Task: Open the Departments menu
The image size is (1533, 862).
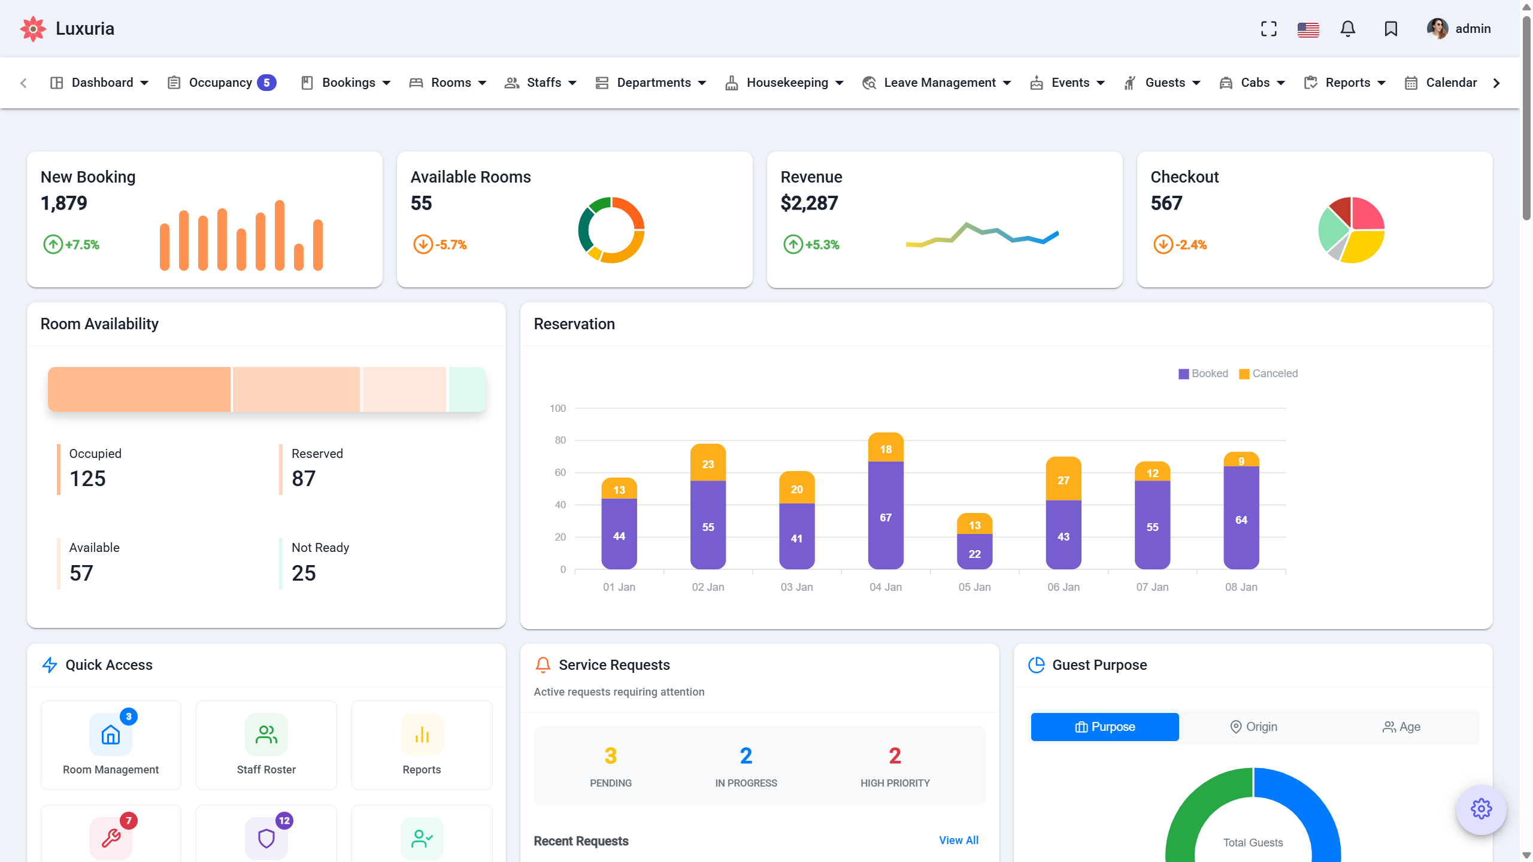Action: coord(651,83)
